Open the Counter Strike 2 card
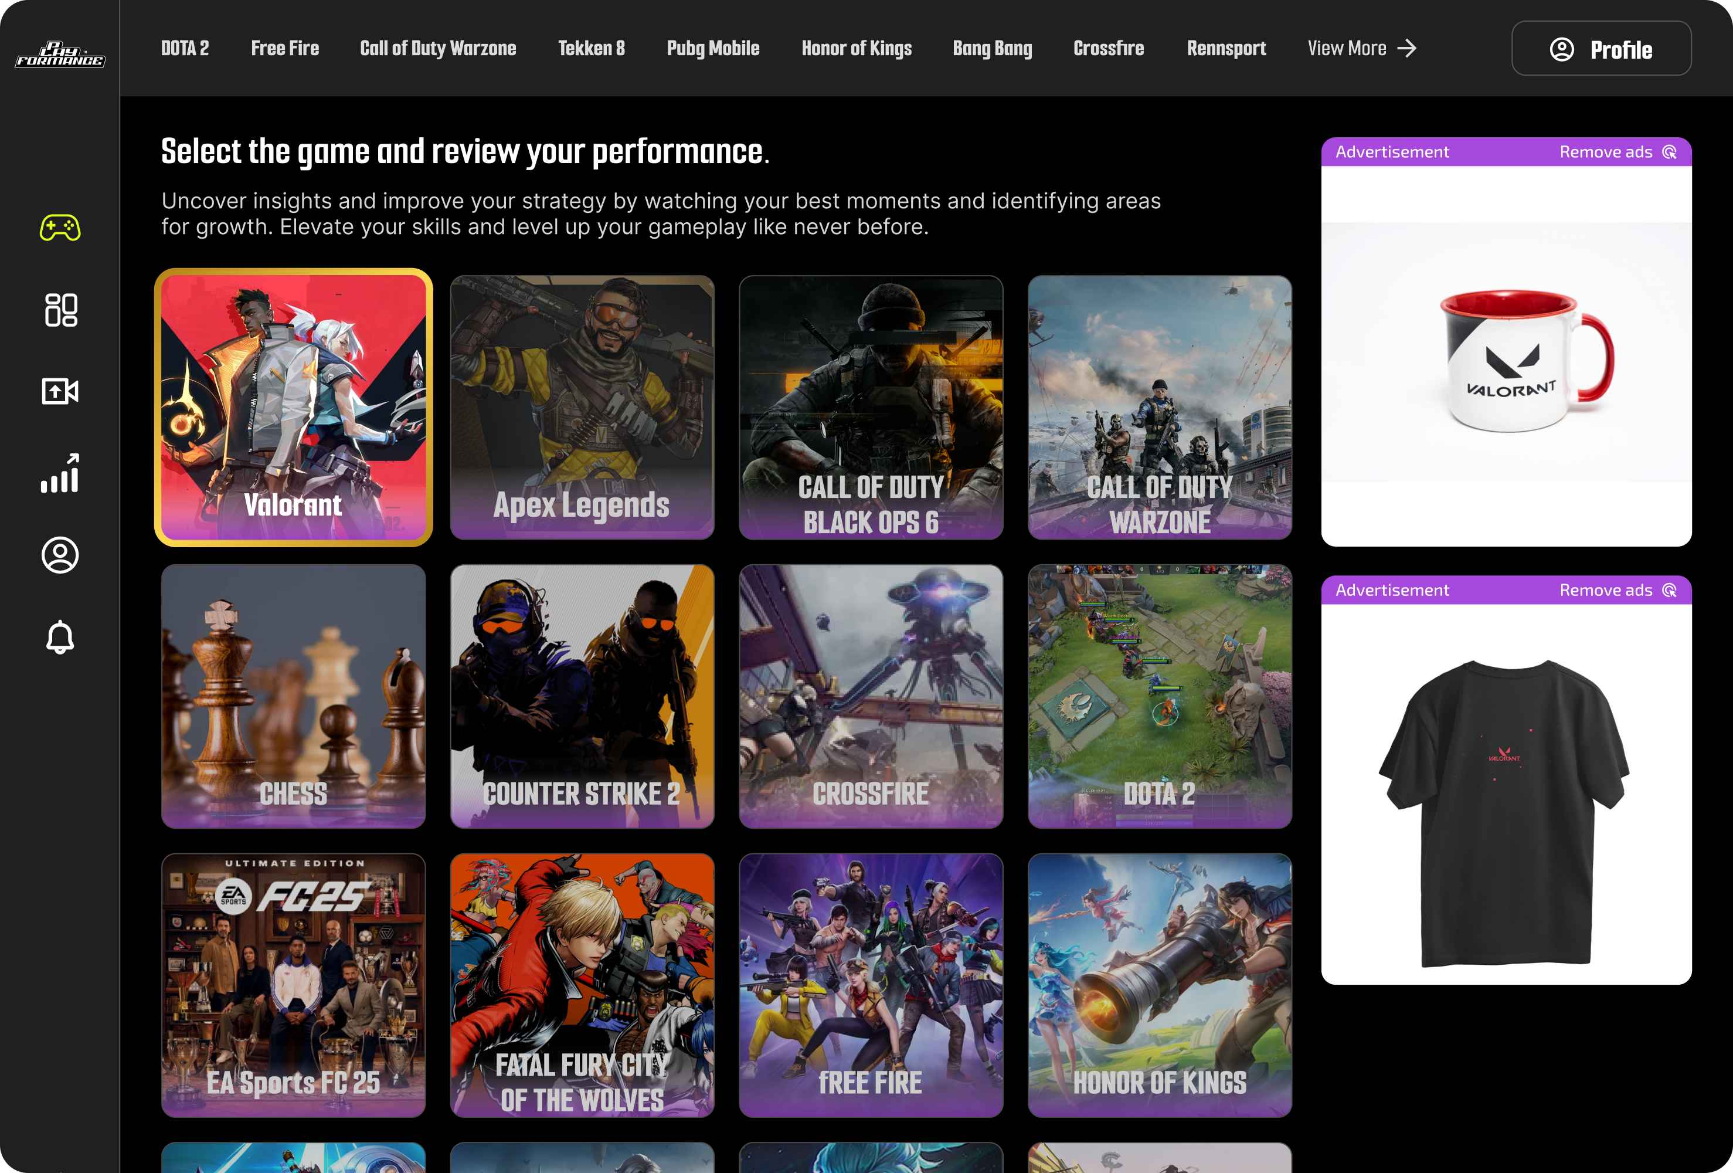Viewport: 1733px width, 1173px height. [x=582, y=696]
